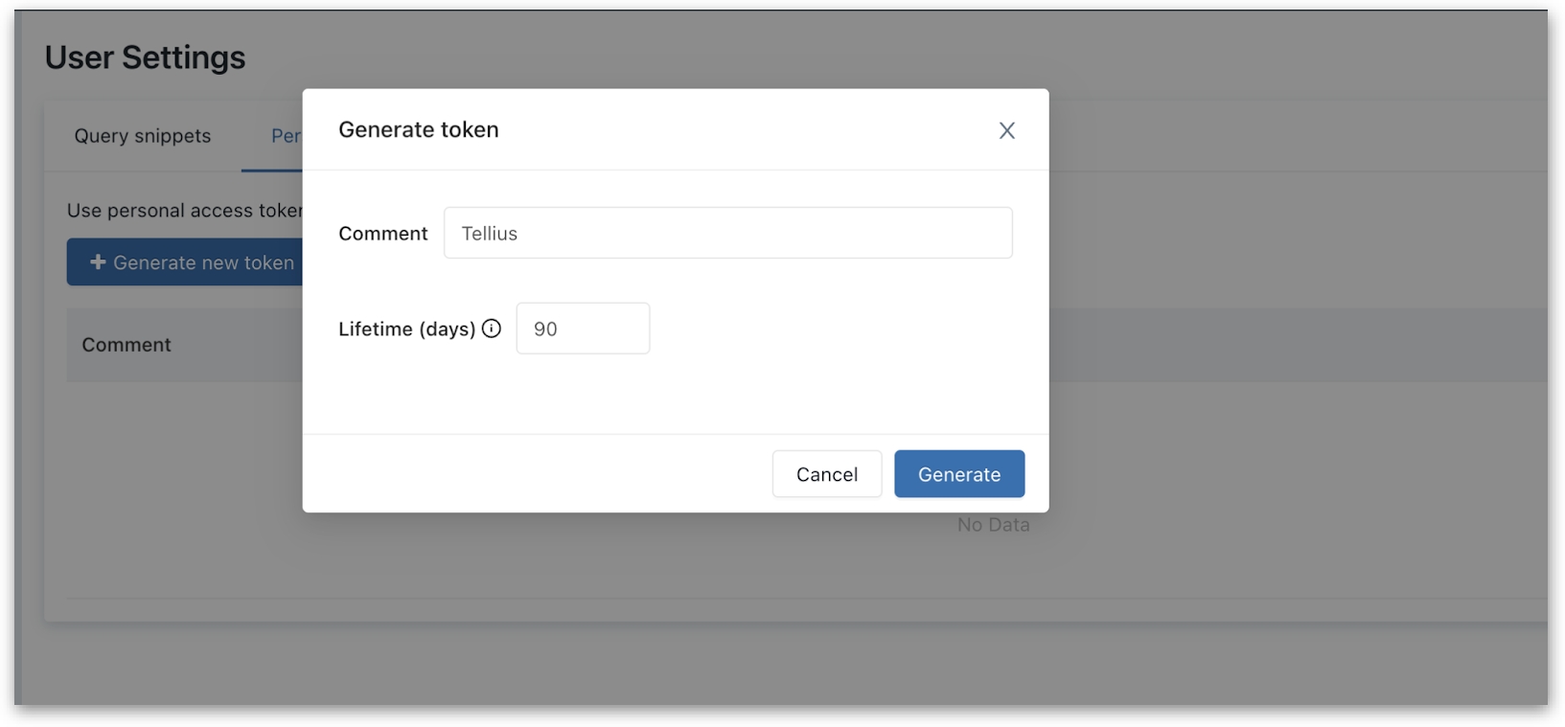Click the table header row right of dialog

[x=1294, y=345]
